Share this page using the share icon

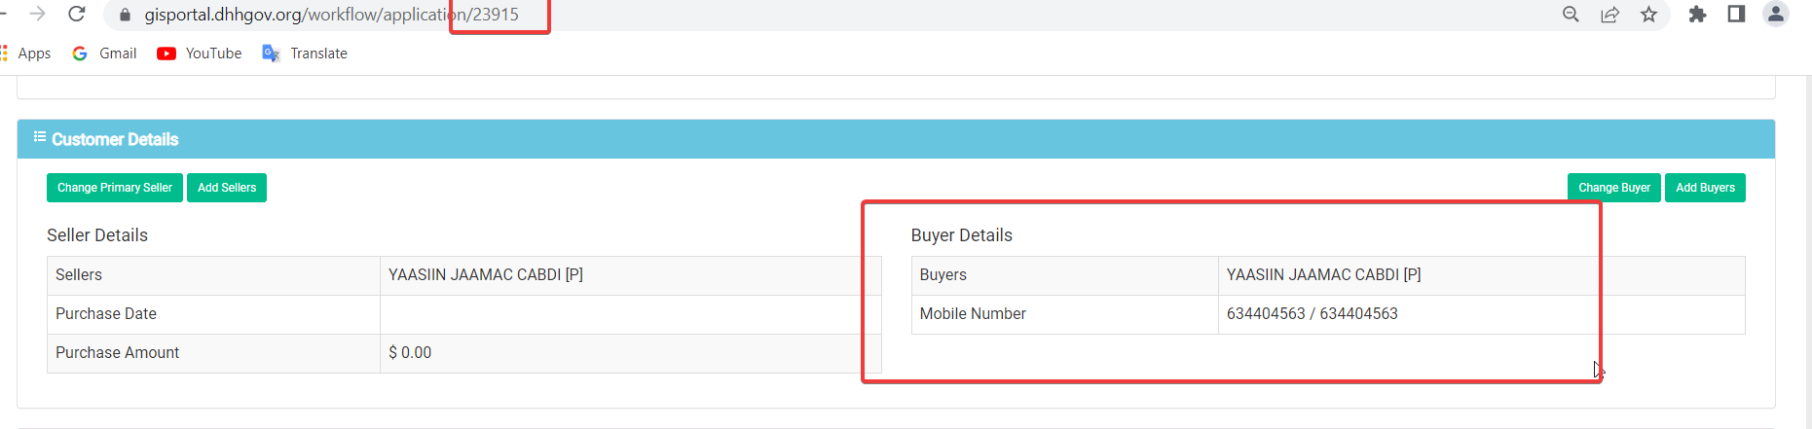tap(1609, 15)
